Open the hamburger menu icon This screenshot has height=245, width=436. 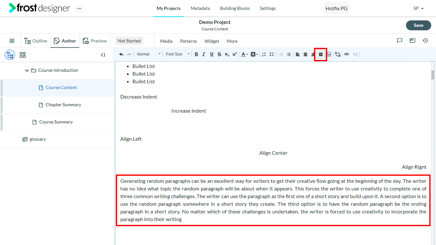tap(12, 41)
